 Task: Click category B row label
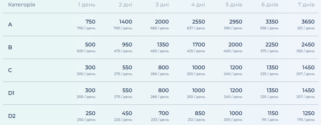(x=10, y=48)
